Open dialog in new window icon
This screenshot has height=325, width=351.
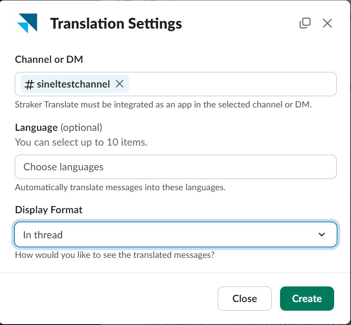tap(305, 23)
